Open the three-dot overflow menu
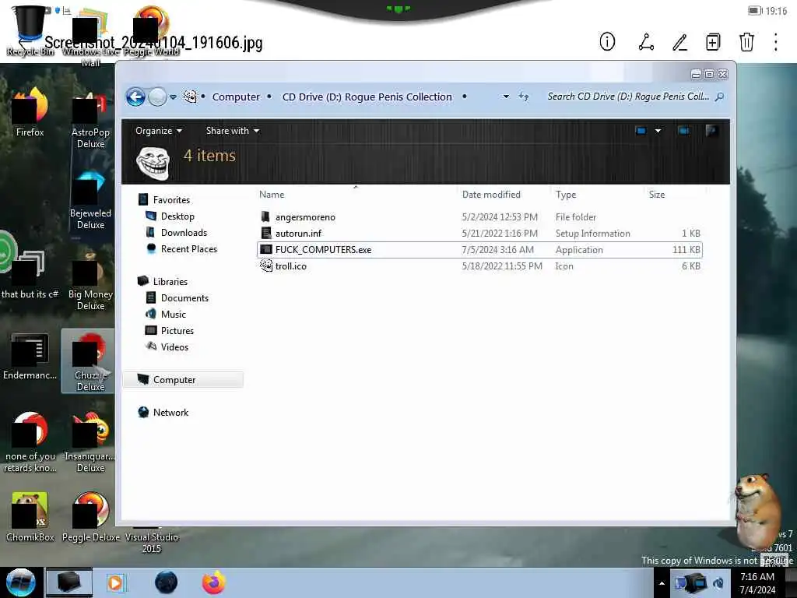 coord(776,42)
